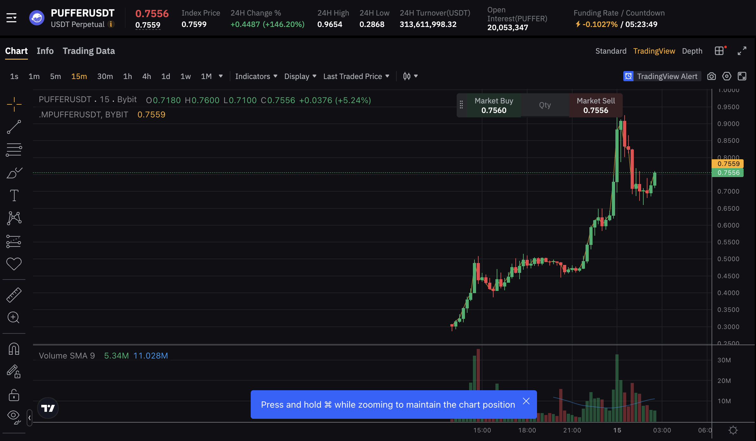
Task: Add chart to favorites heart icon
Action: [x=14, y=264]
